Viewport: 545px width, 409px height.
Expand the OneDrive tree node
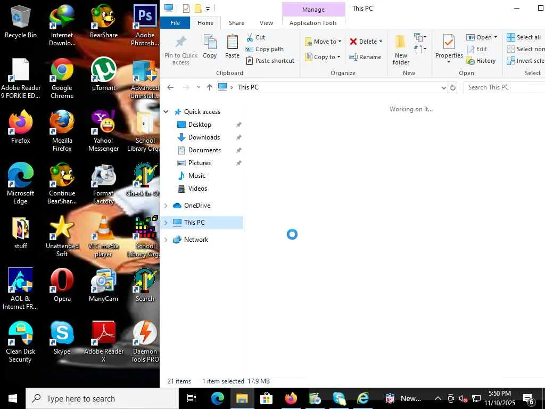166,206
